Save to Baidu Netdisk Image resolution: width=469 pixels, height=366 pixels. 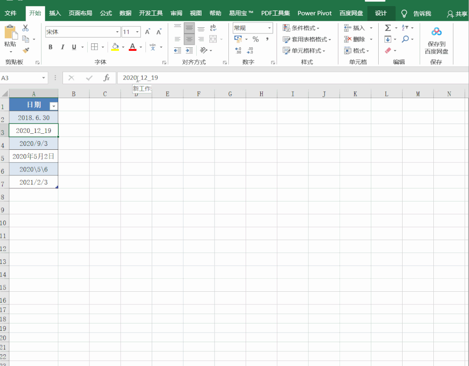point(436,40)
